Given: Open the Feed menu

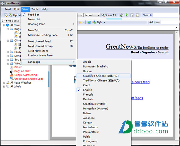Looking at the screenshot, I should click(8, 9).
